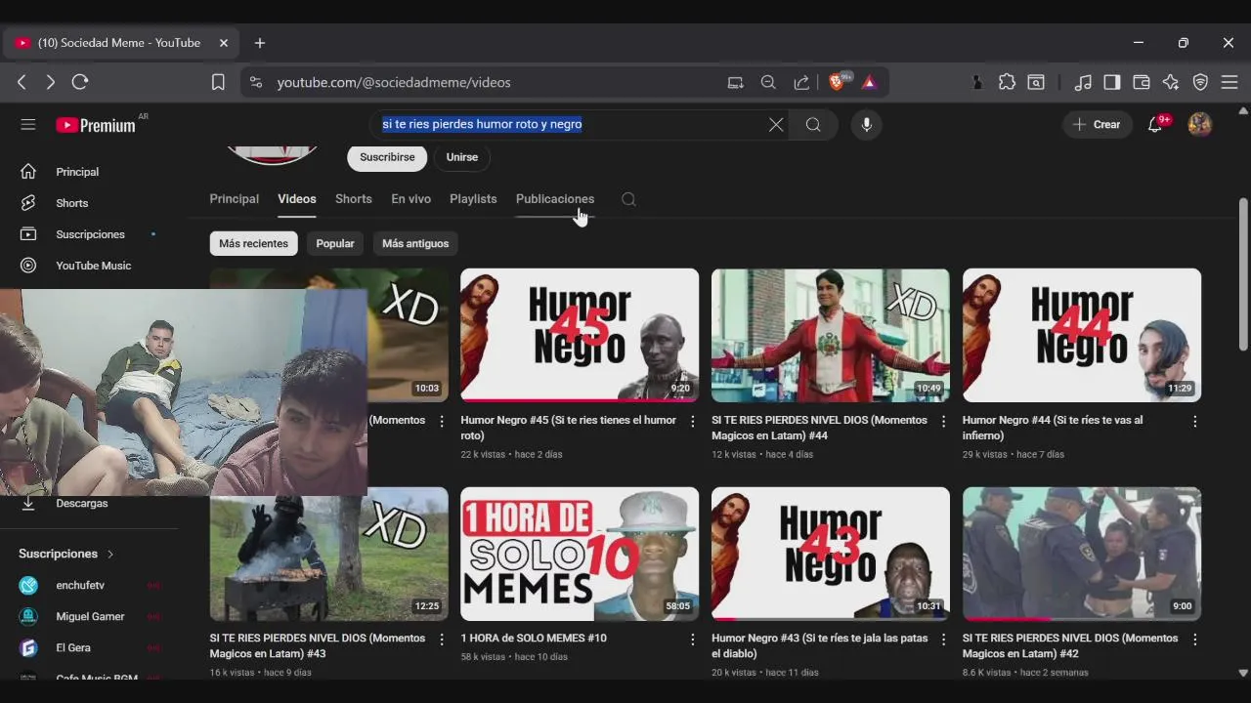Click the Unirse membership button
Image resolution: width=1251 pixels, height=703 pixels.
click(x=462, y=157)
